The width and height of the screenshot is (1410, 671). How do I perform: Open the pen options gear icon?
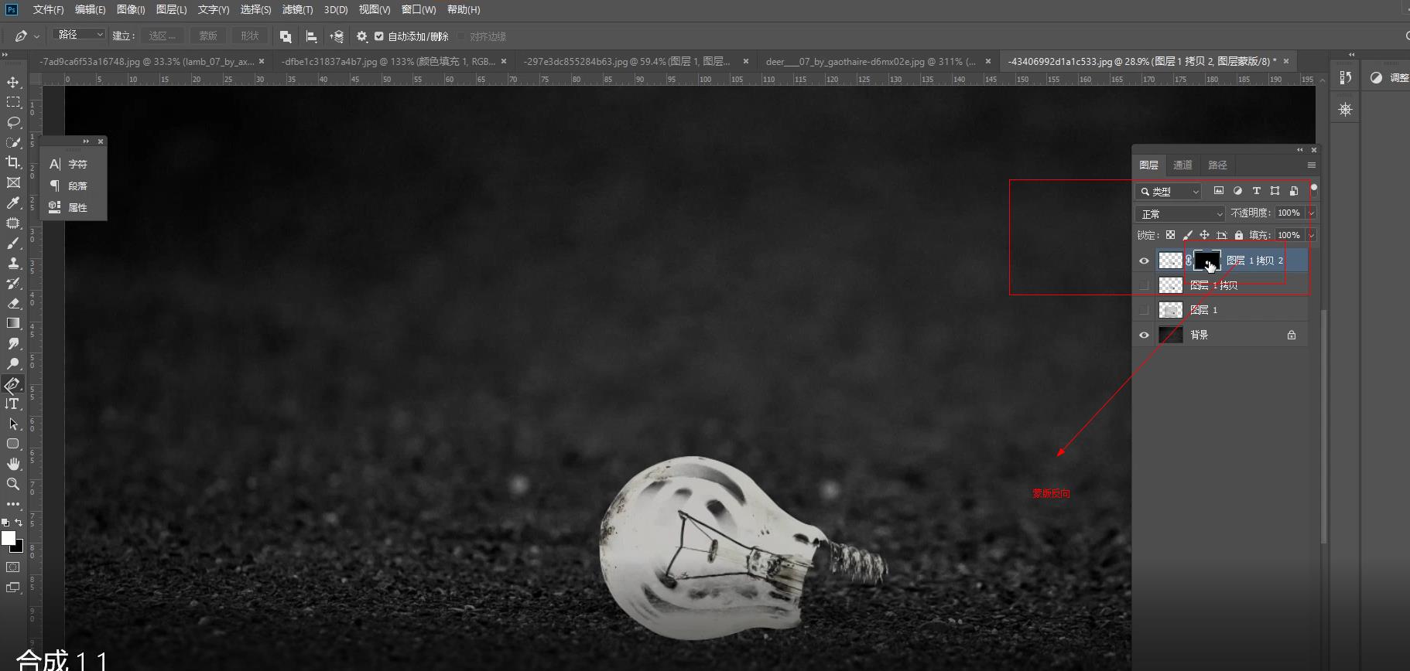(x=361, y=36)
